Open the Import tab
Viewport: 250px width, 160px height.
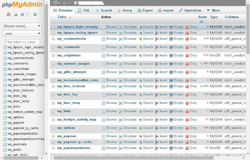pyautogui.click(x=166, y=10)
